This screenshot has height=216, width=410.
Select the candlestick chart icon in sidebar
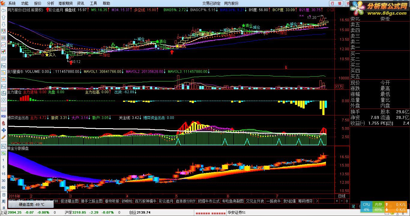pos(4,52)
